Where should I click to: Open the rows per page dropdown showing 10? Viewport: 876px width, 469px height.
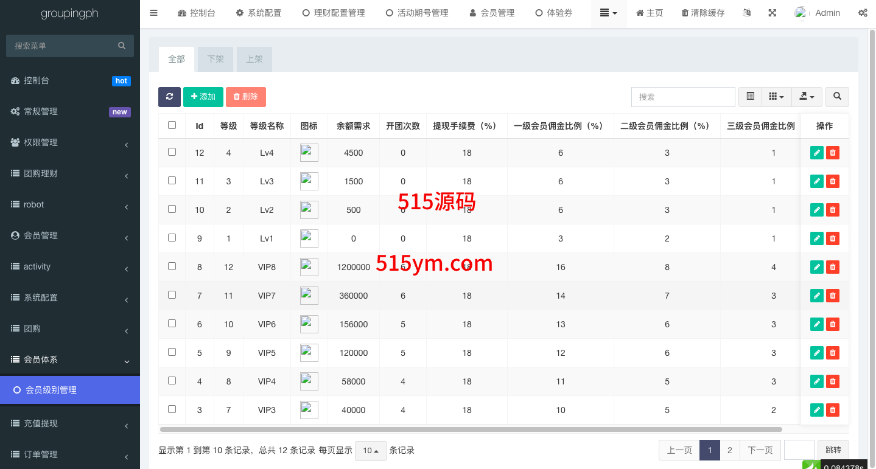(x=370, y=451)
